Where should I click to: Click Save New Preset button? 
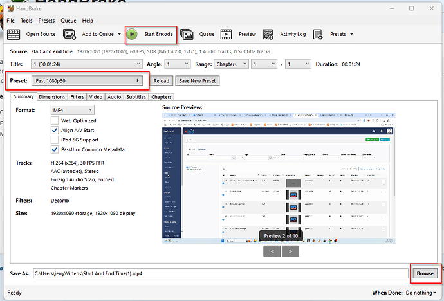pyautogui.click(x=198, y=80)
